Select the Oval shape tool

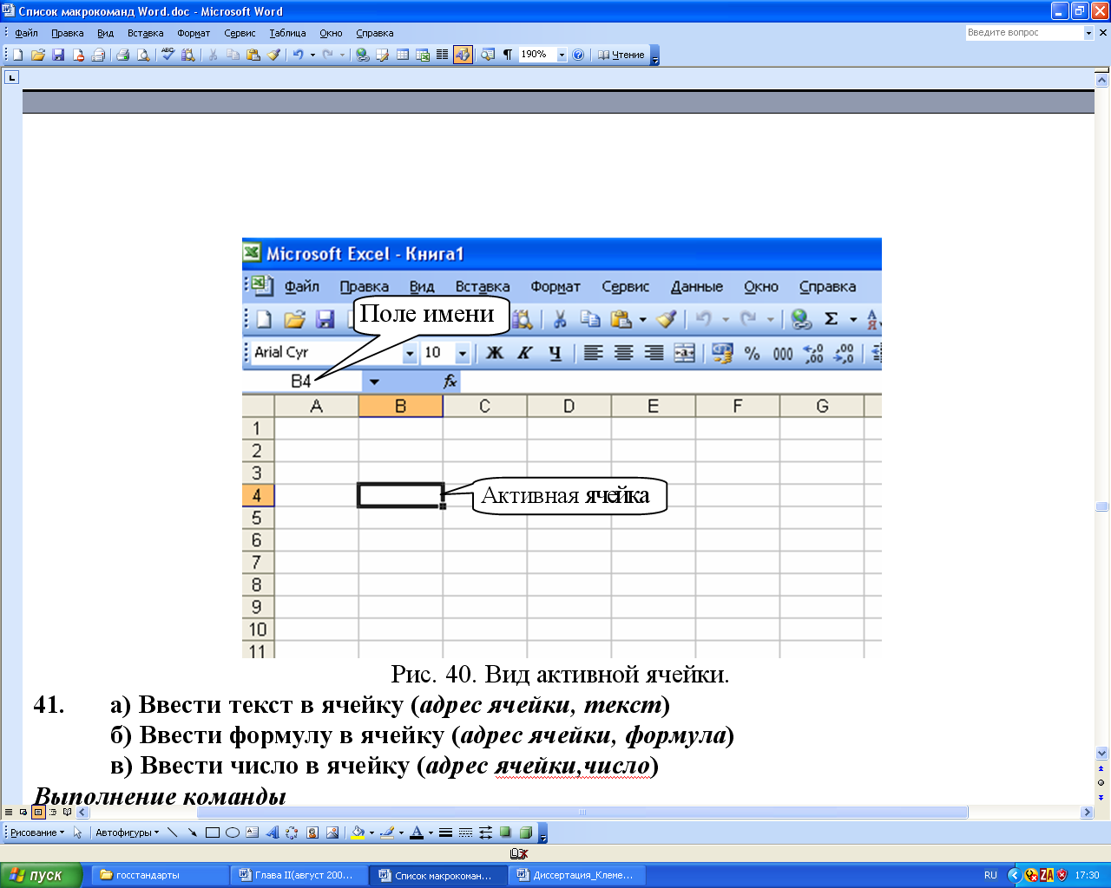coord(233,832)
